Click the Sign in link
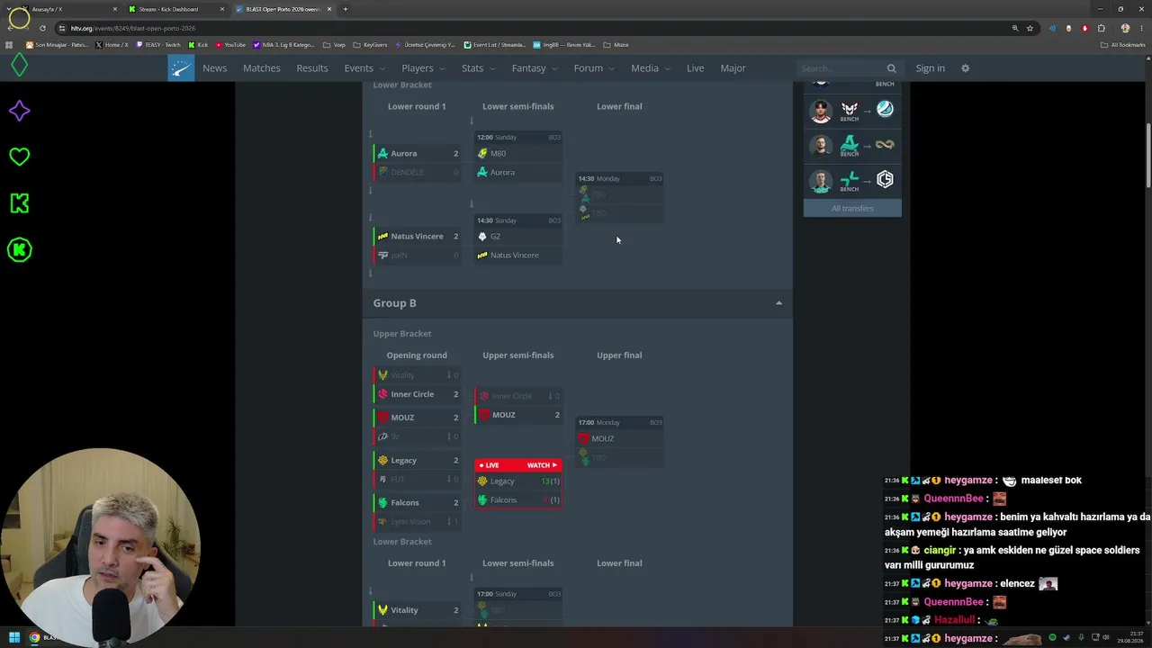1152x648 pixels. click(x=931, y=68)
